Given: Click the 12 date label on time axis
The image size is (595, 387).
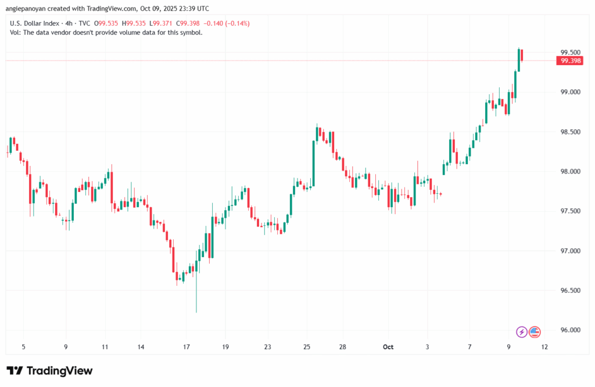Looking at the screenshot, I should point(544,347).
